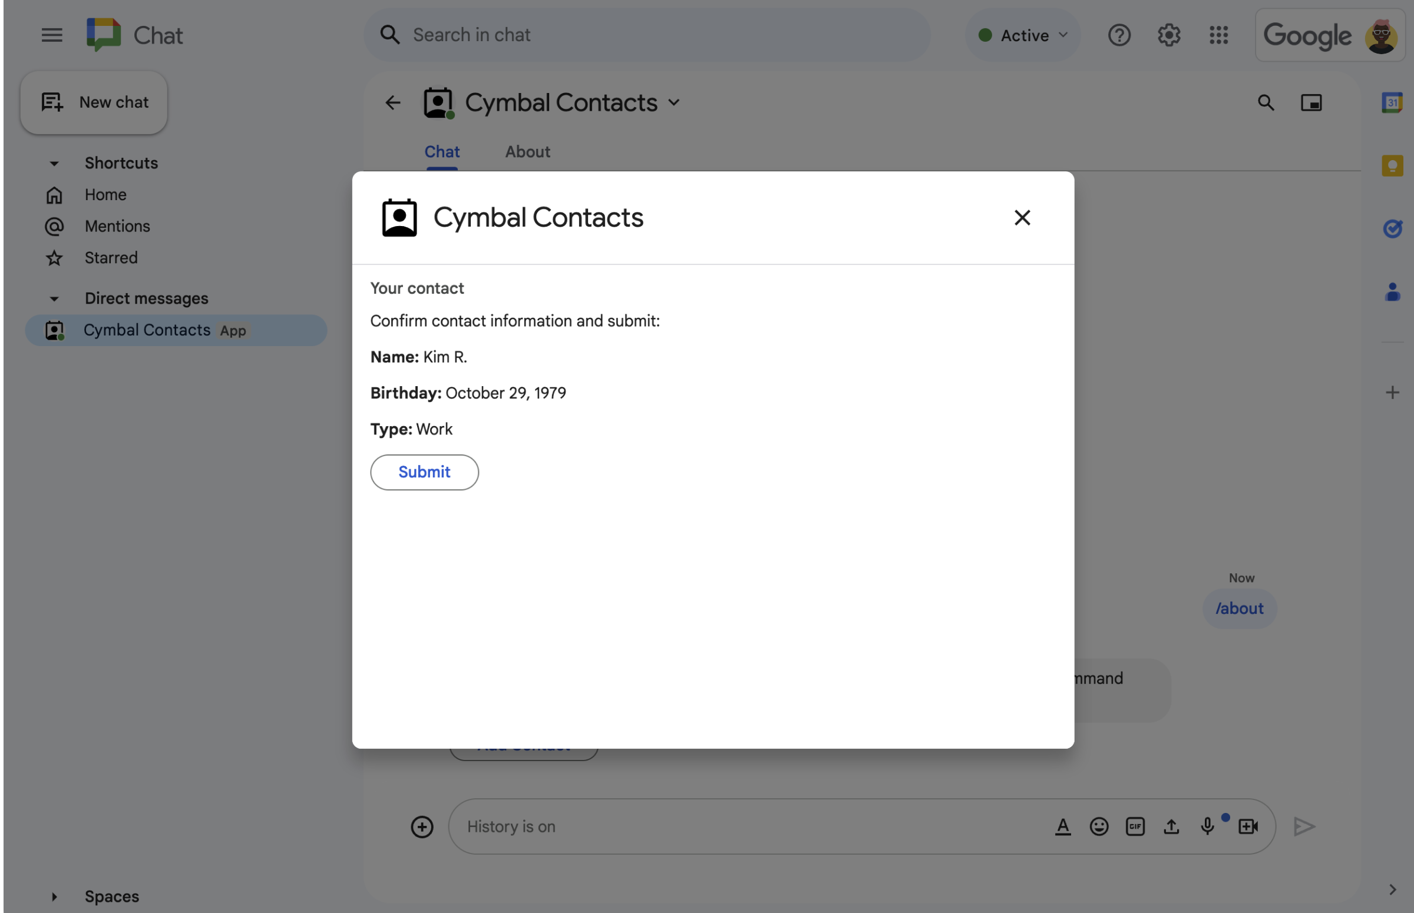
Task: Expand the Shortcuts section
Action: [x=54, y=162]
